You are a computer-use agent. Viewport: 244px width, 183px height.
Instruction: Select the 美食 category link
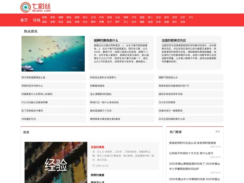click(53, 17)
